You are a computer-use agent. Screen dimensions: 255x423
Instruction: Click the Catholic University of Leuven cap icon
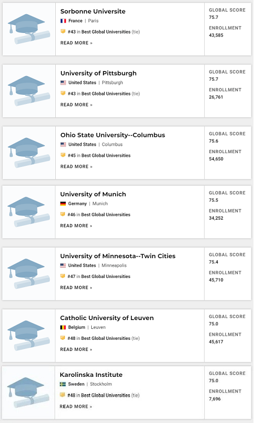click(28, 335)
